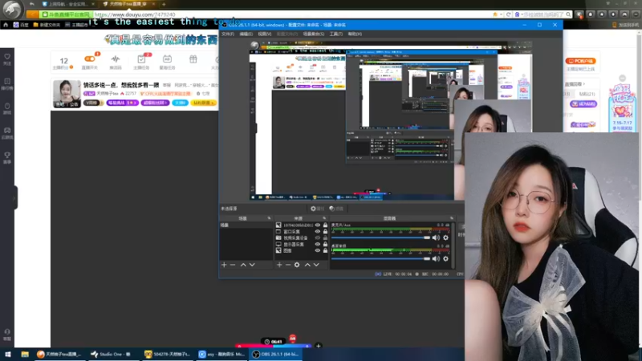Screen dimensions: 642x361
Task: Add a new scene with plus button
Action: [x=224, y=265]
